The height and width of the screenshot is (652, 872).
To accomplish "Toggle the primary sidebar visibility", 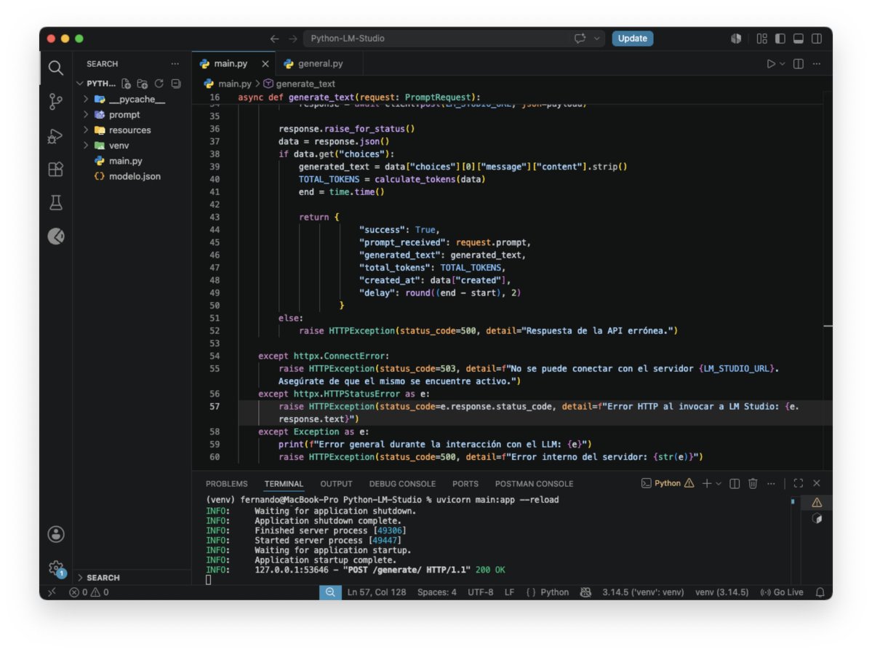I will tap(780, 39).
